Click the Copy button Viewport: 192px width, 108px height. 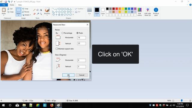(x=10, y=12)
